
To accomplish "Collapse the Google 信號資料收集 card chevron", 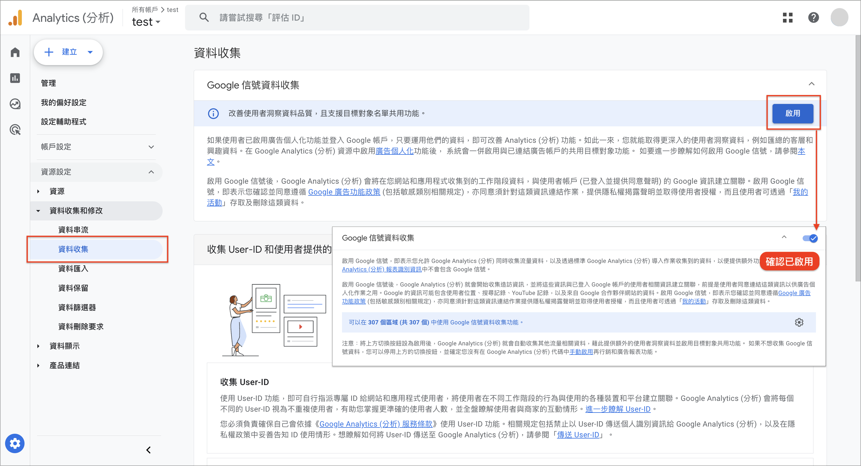I will [811, 84].
